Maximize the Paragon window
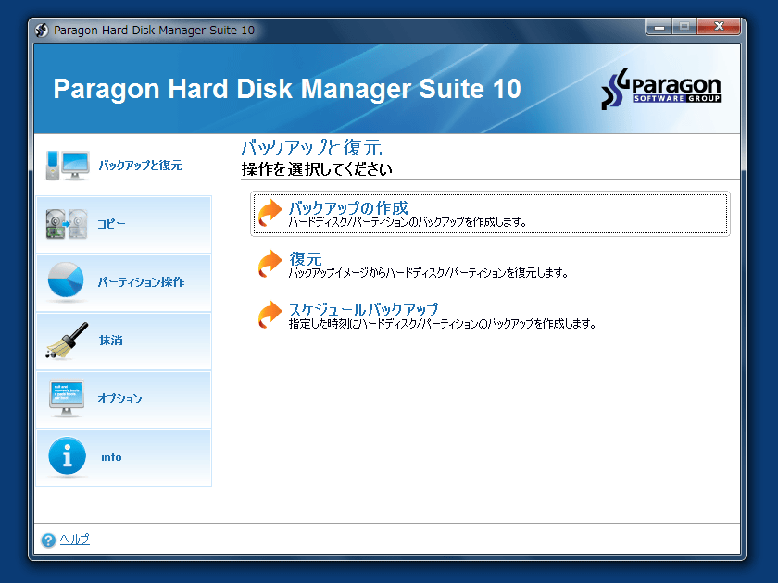Viewport: 778px width, 583px height. click(684, 27)
